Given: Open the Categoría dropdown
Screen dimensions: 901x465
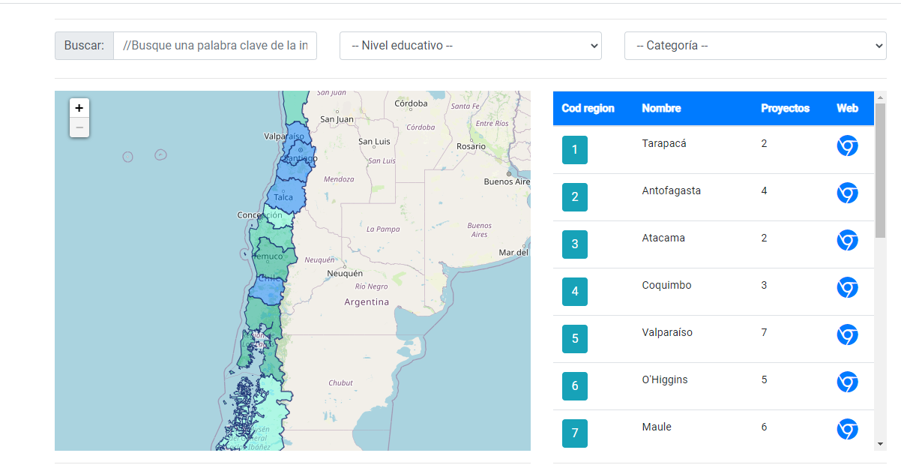Looking at the screenshot, I should pos(756,46).
